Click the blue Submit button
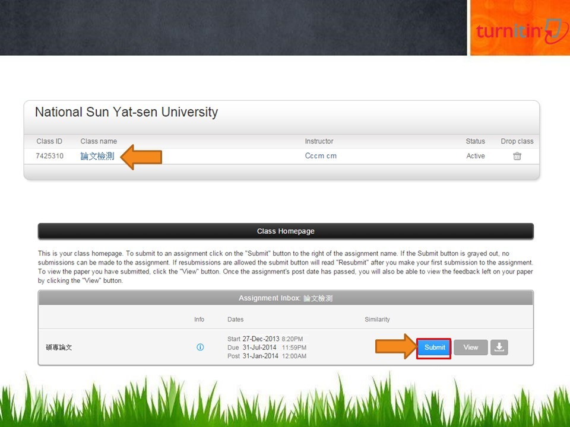Screen dimensions: 570x427 (x=434, y=348)
